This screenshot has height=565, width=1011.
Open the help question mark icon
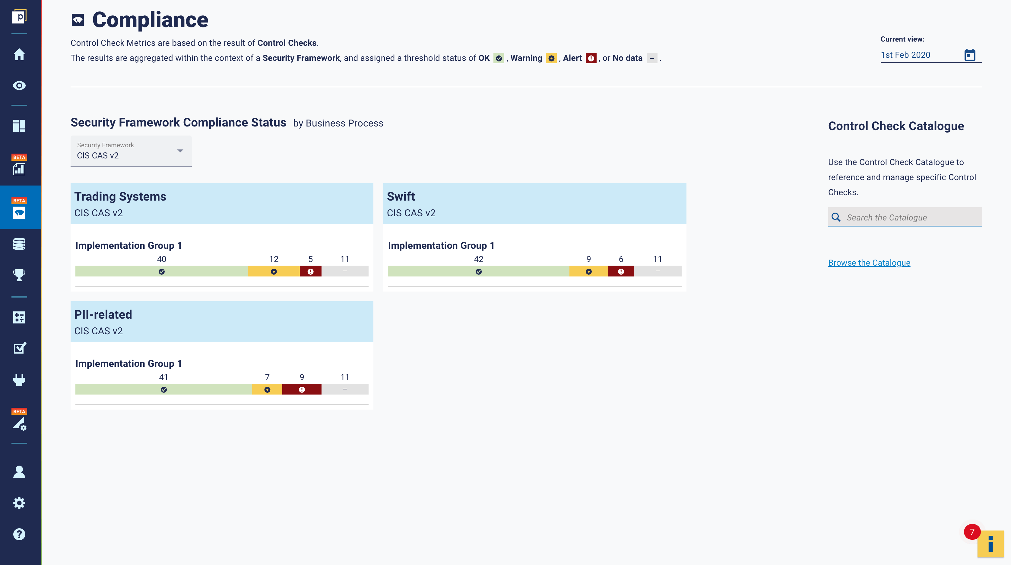(19, 534)
